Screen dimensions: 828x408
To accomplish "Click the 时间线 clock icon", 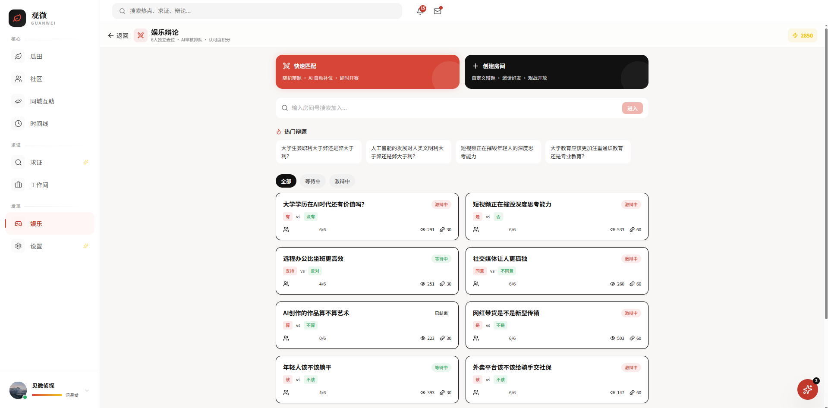I will pyautogui.click(x=18, y=124).
